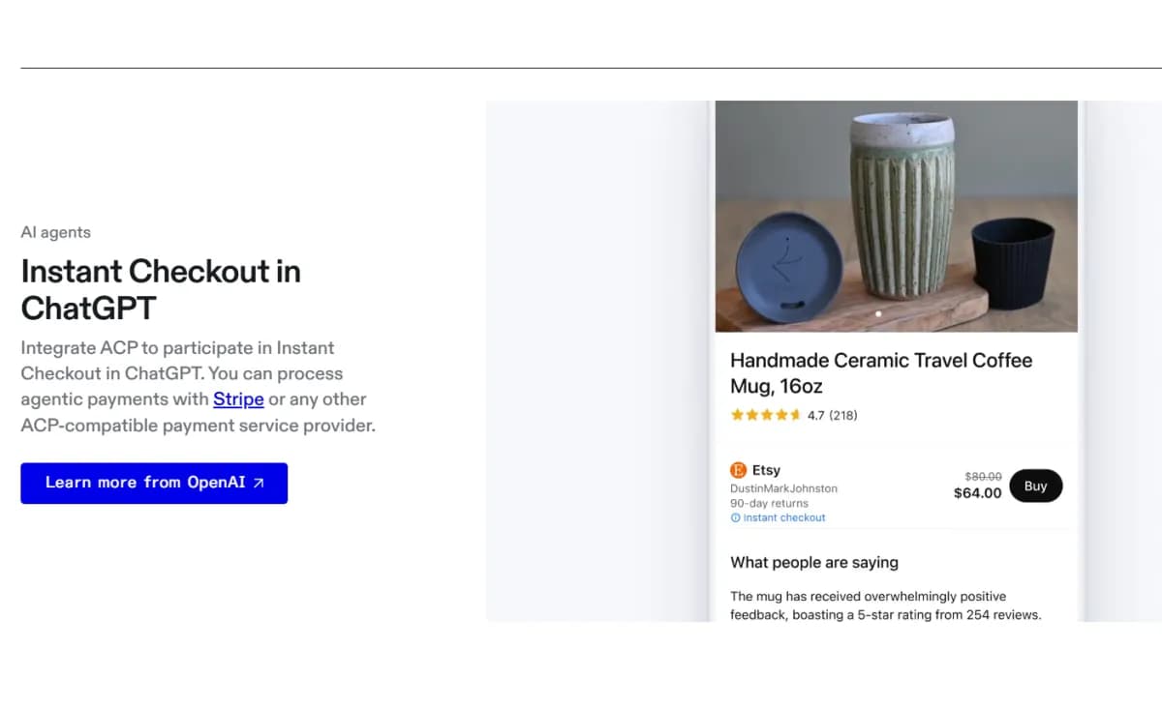Select the first star in the rating
This screenshot has height=707, width=1162.
737,414
